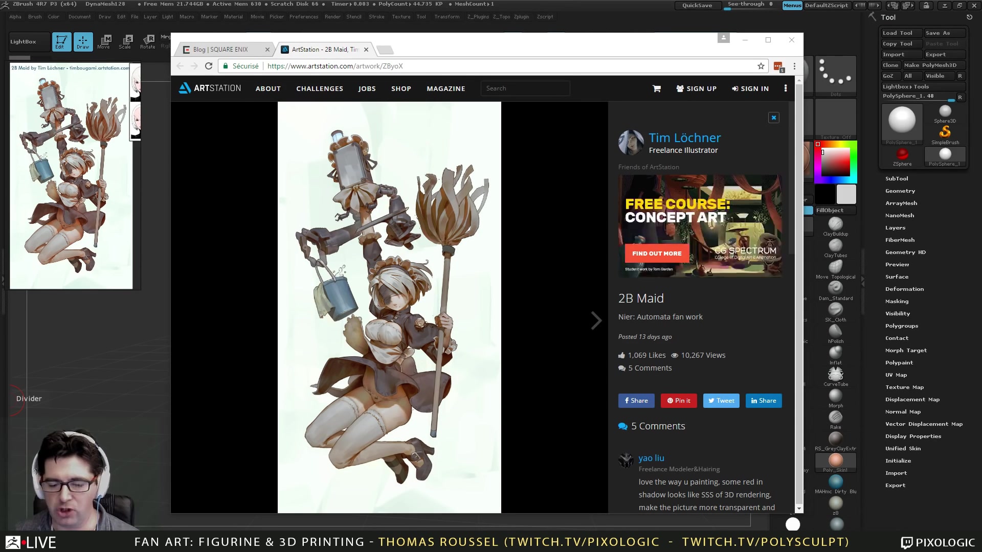Select the Inflat brush
The height and width of the screenshot is (552, 982).
pos(835,353)
